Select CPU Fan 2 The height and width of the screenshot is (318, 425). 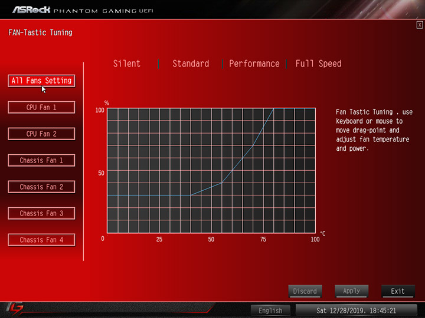(x=41, y=134)
